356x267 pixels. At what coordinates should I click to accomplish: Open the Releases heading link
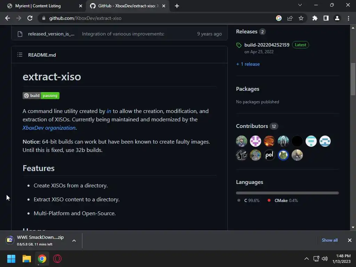point(246,32)
